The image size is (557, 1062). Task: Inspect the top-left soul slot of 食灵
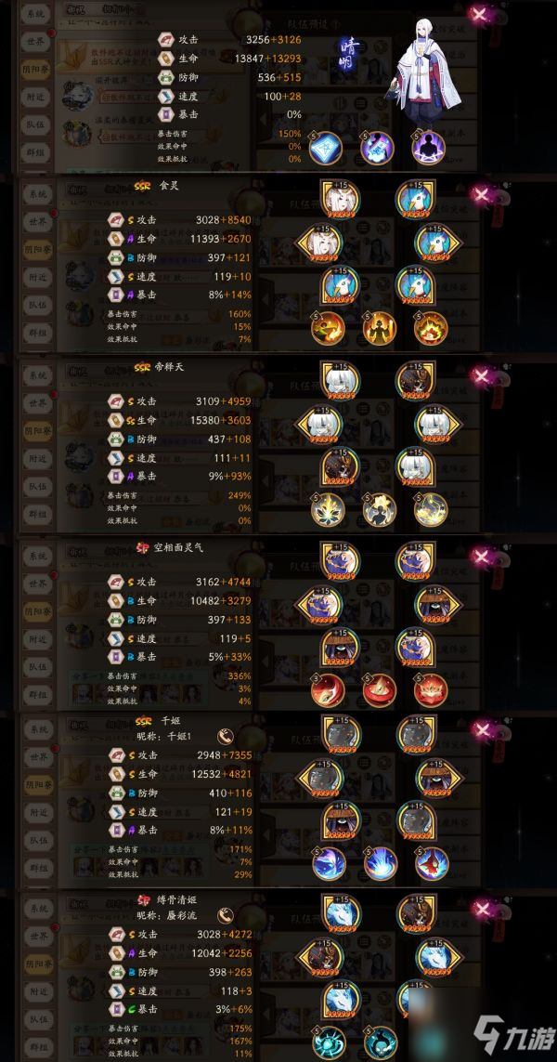tap(341, 199)
